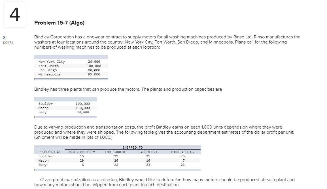This screenshot has height=189, width=327.
Task: Select Gary to San Diego profit 23
Action: coord(148,165)
